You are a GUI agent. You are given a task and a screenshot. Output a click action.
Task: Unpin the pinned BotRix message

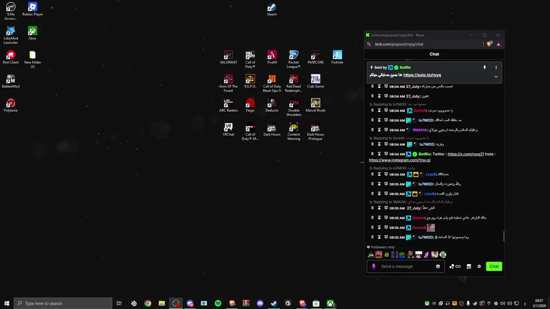tap(485, 67)
